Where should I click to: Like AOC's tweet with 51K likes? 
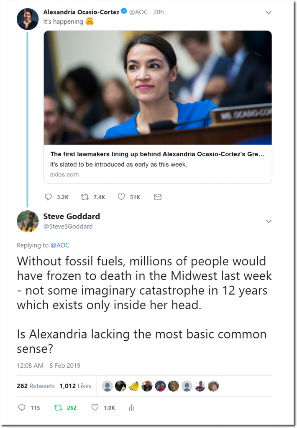(121, 197)
